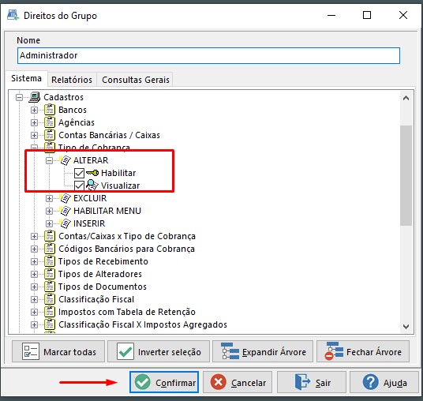Screen dimensions: 423x401
Task: Click the magnifier icon beside Visualizar
Action: (x=92, y=186)
